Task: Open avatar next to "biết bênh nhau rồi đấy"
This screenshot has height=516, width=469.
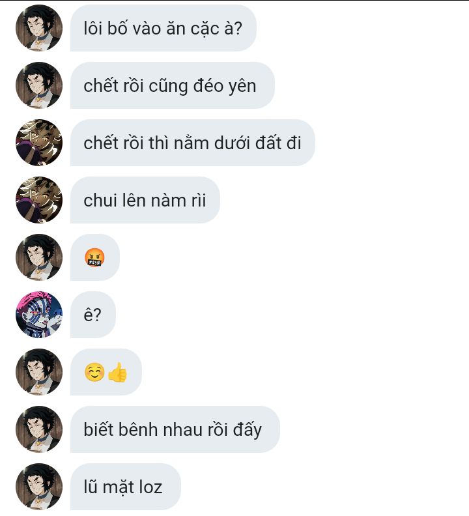Action: [39, 429]
